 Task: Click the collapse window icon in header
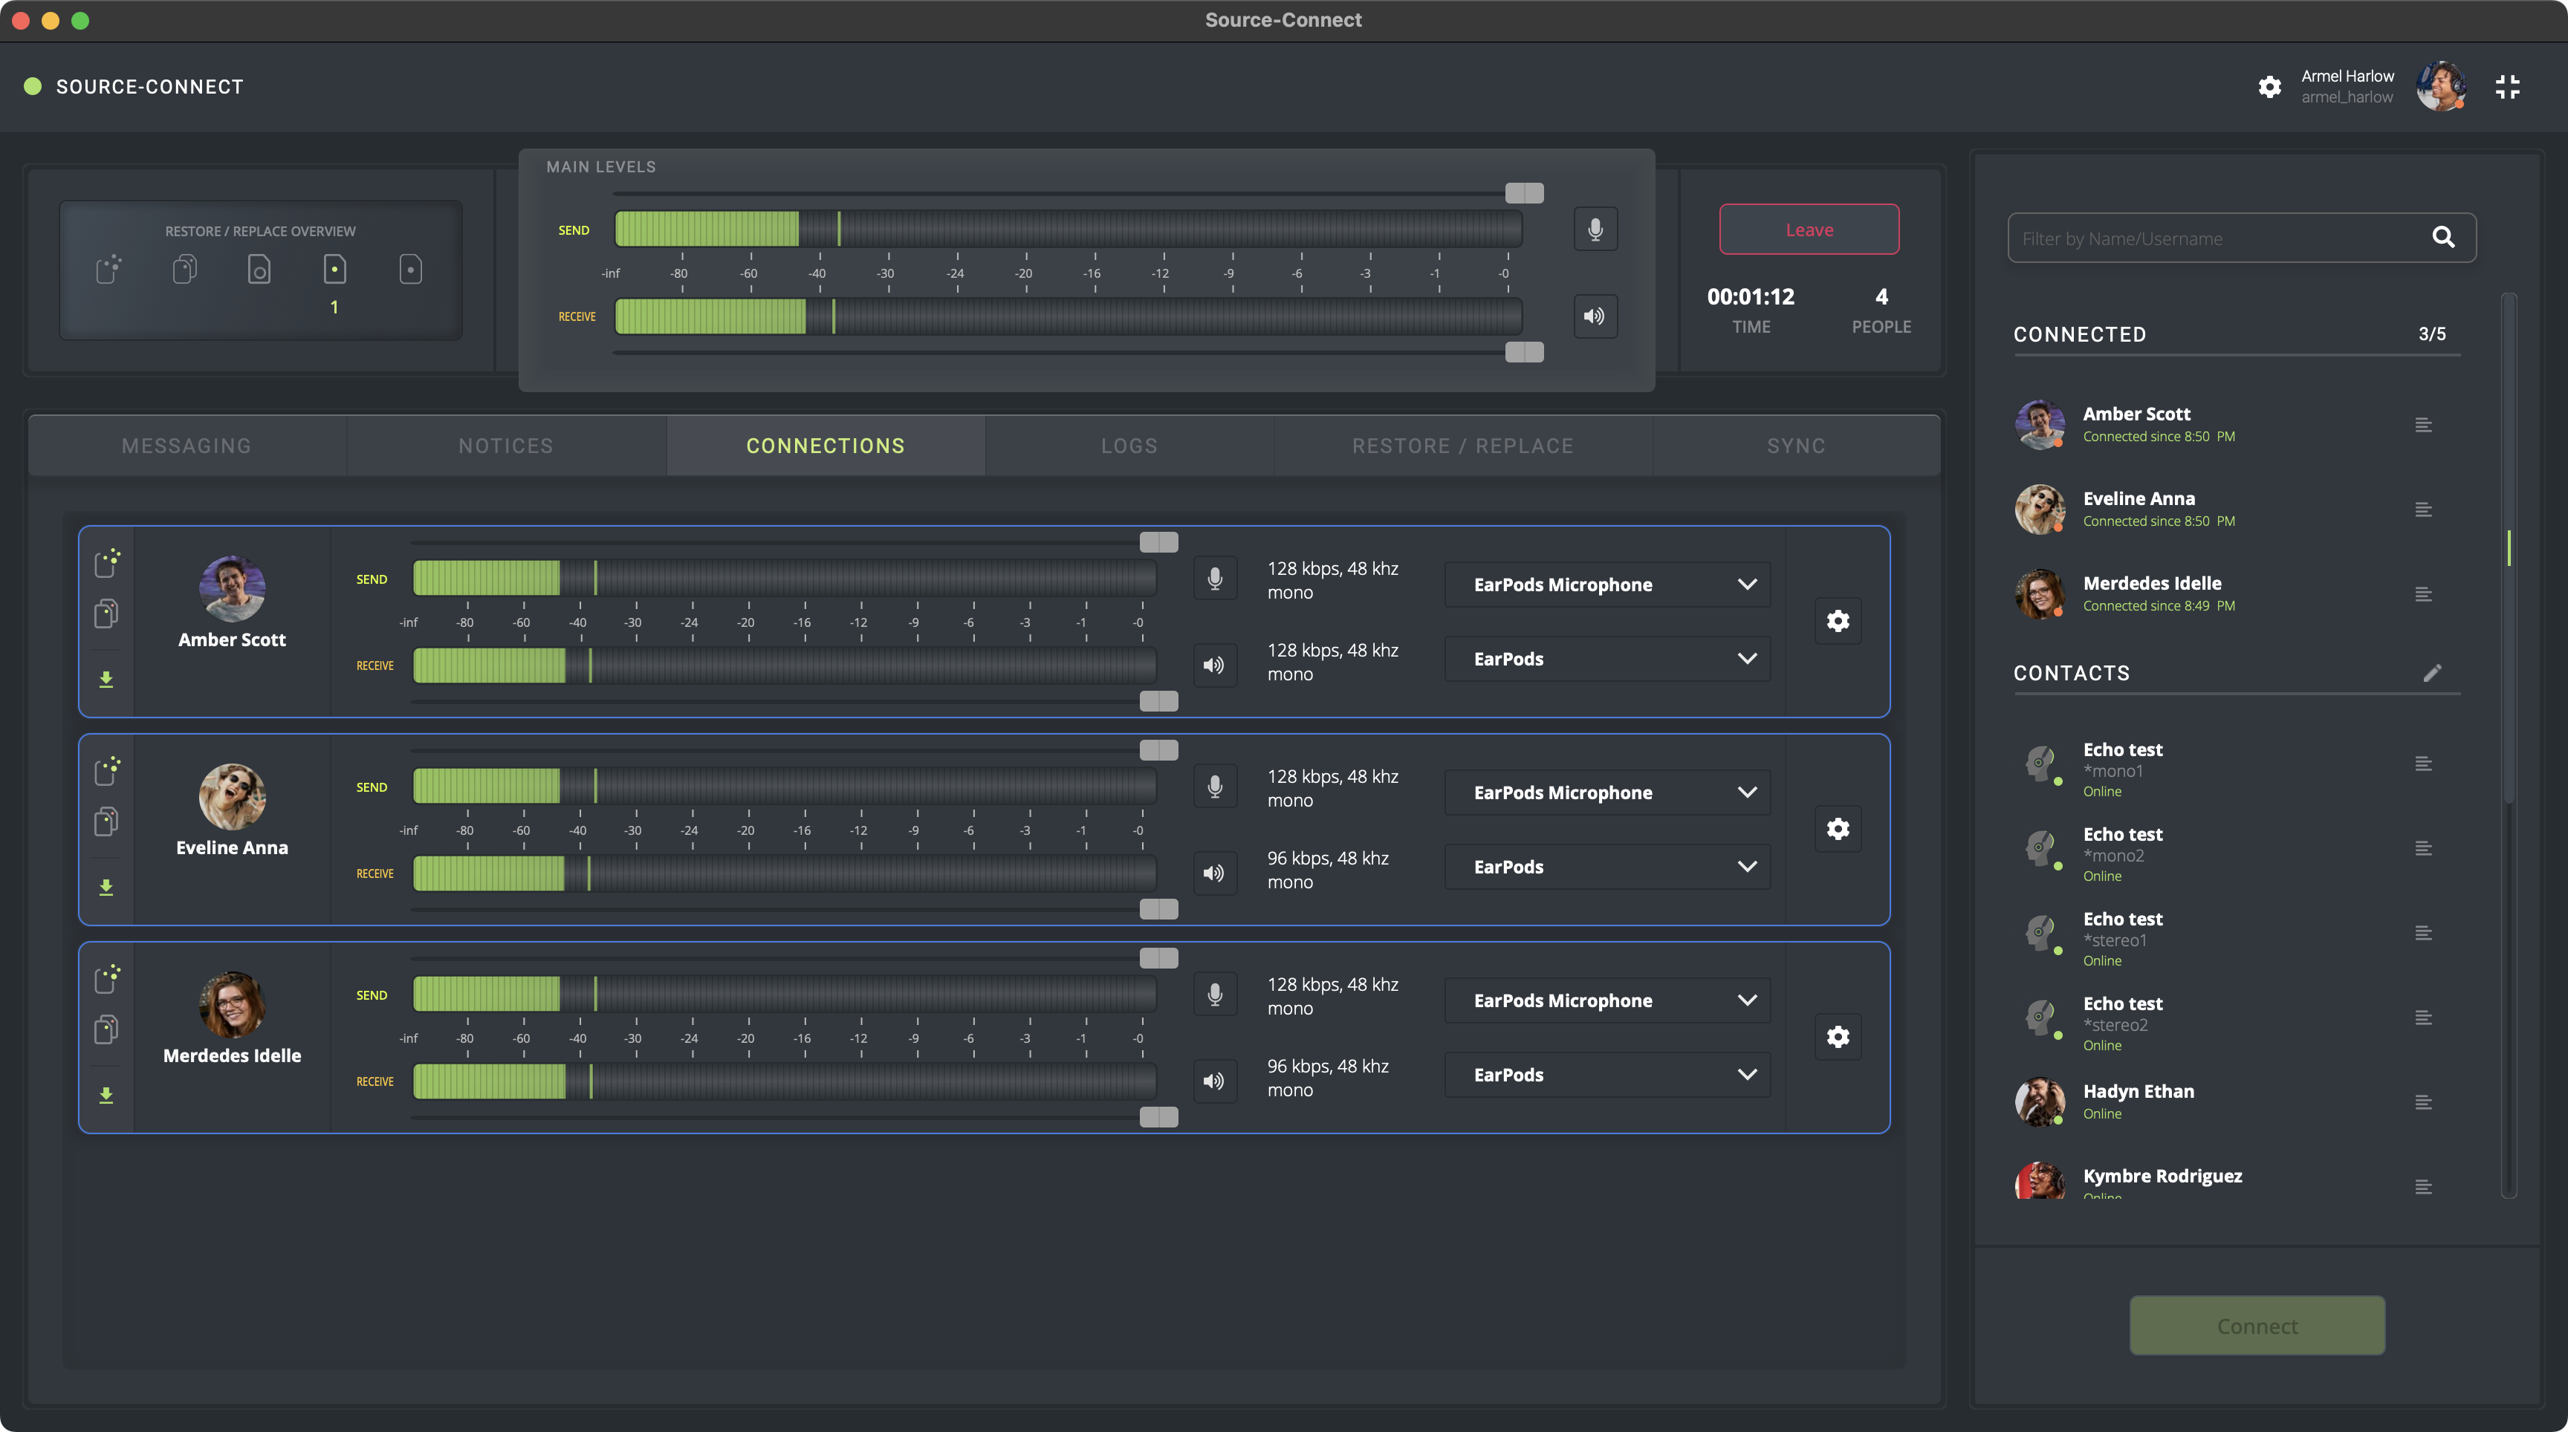coord(2507,87)
